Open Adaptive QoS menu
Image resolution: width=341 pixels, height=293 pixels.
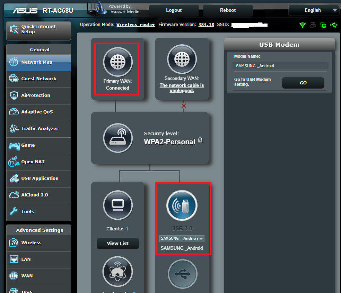click(x=38, y=112)
